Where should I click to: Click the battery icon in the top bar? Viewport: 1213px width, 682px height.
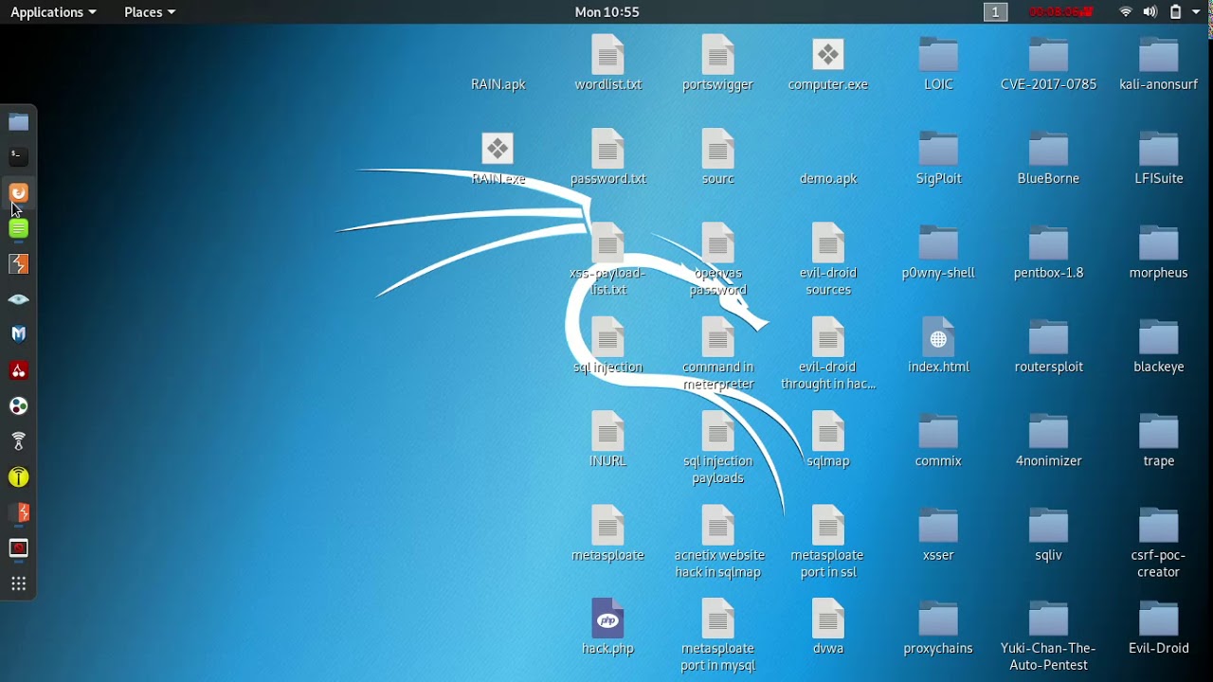(1175, 12)
